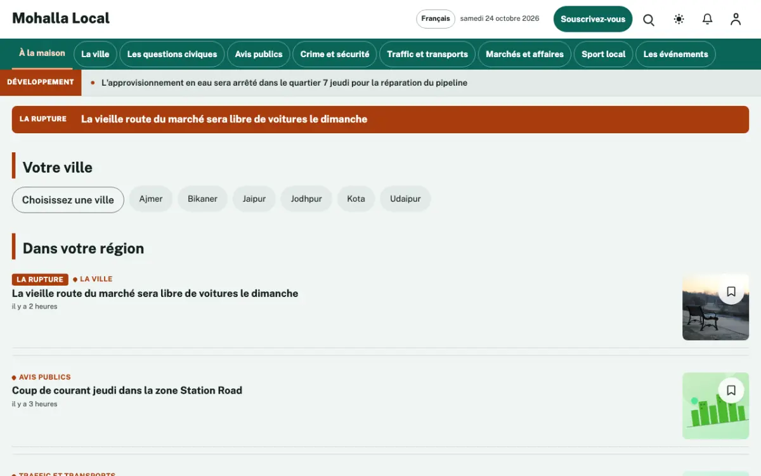Open the Sport local section
Screen dimensions: 761x476
[x=604, y=54]
